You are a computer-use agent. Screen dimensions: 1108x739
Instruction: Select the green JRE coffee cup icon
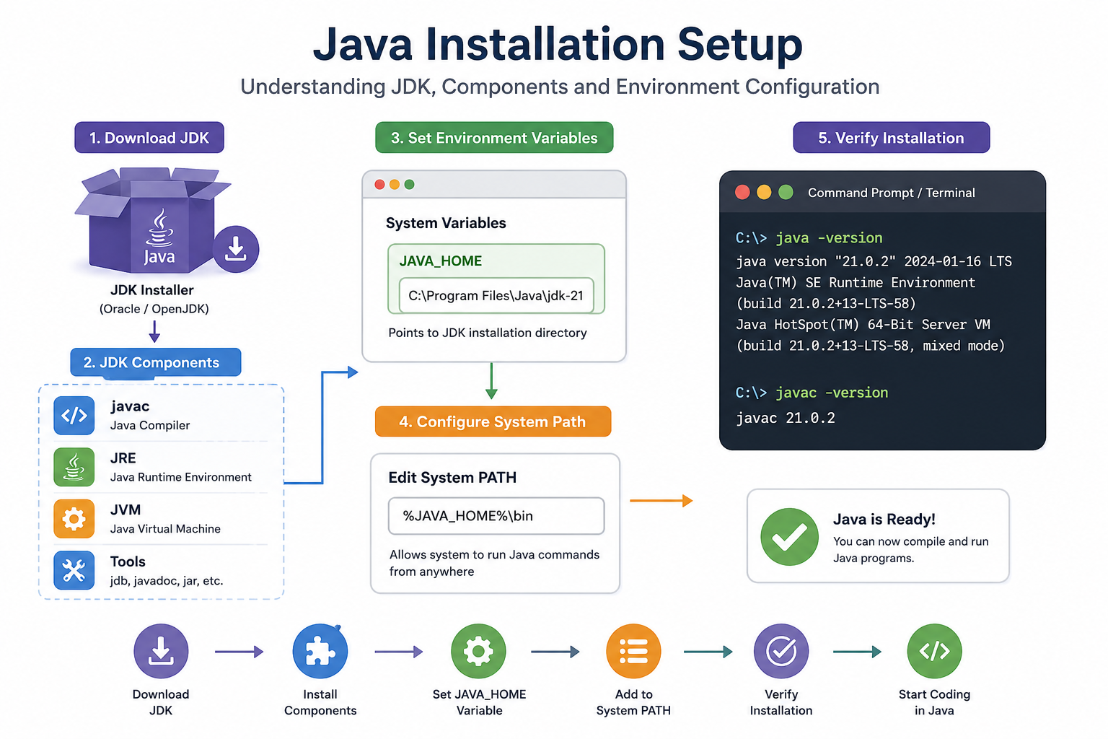pos(74,467)
